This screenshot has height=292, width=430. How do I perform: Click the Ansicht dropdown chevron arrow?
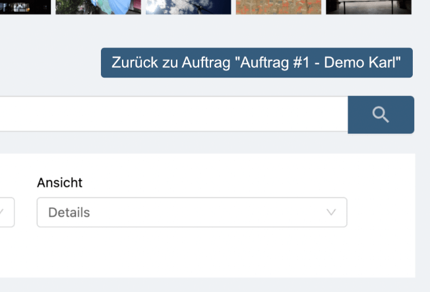[331, 212]
